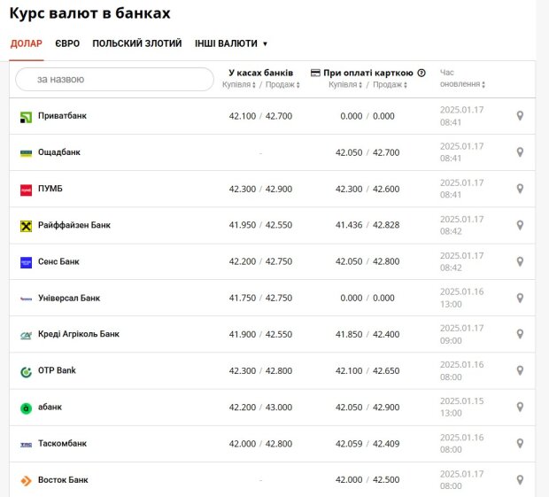Viewport: 549px width, 497px height.
Task: Click Універсал Банк update time 2025.01.16 13:00
Action: [x=461, y=298]
